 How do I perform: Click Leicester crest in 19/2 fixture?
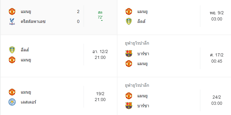(12, 102)
